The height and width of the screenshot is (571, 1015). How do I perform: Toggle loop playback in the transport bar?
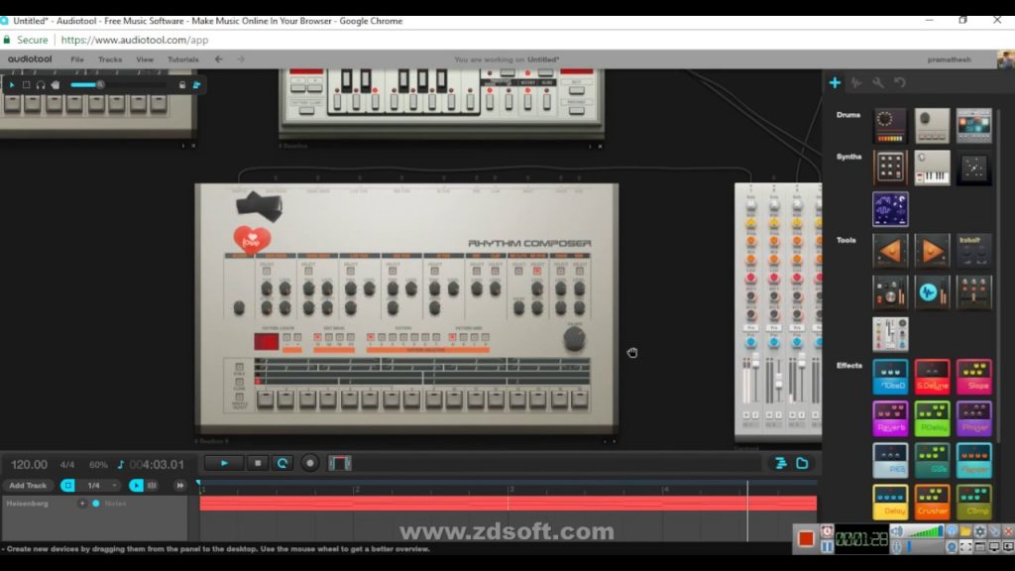[283, 463]
